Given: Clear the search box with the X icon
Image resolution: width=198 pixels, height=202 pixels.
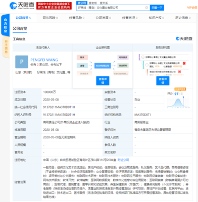Looking at the screenshot, I should click(x=146, y=8).
